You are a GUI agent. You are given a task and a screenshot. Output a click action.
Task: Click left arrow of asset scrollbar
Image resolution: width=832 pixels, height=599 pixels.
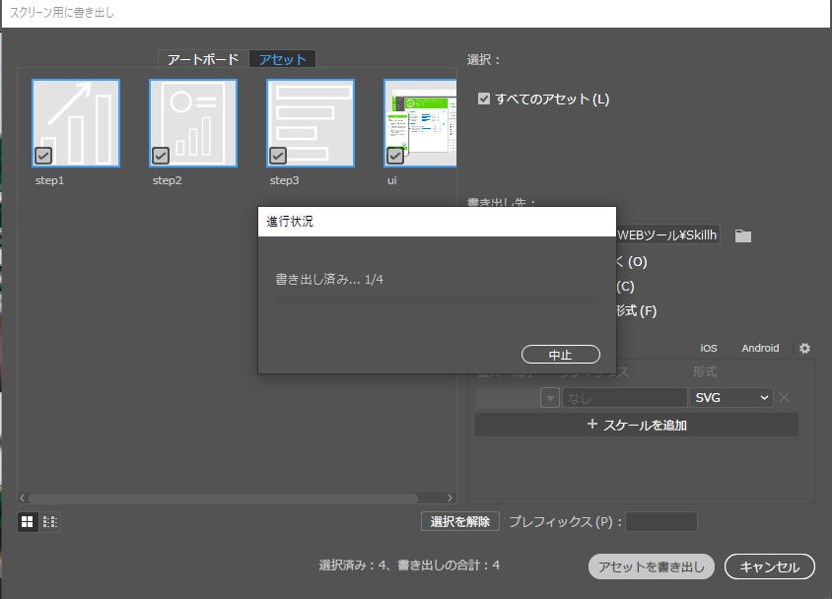click(x=23, y=498)
